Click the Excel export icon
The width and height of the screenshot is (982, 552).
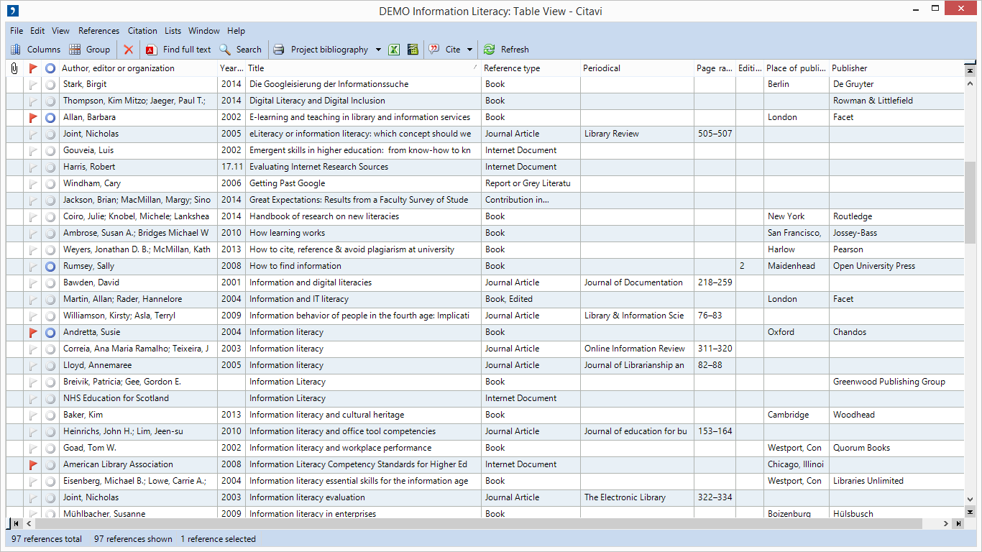[x=394, y=50]
